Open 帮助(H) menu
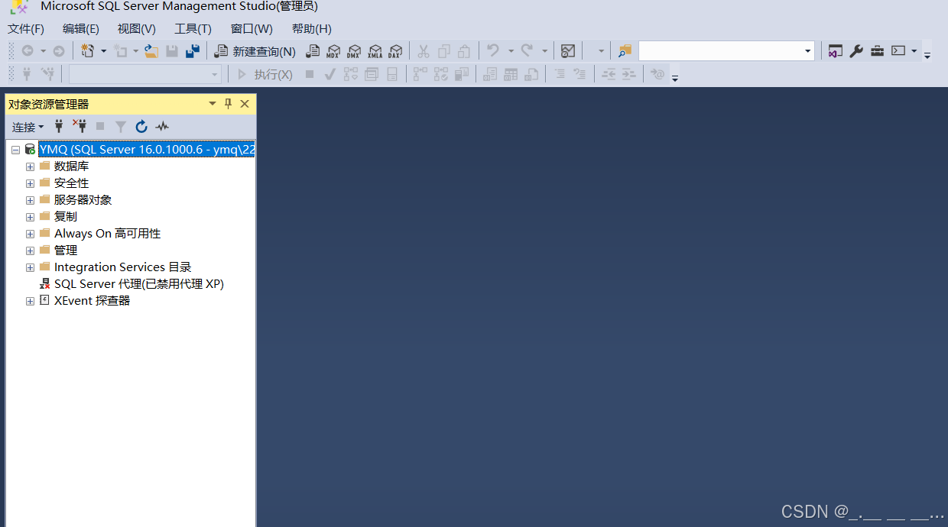The image size is (948, 527). (312, 29)
